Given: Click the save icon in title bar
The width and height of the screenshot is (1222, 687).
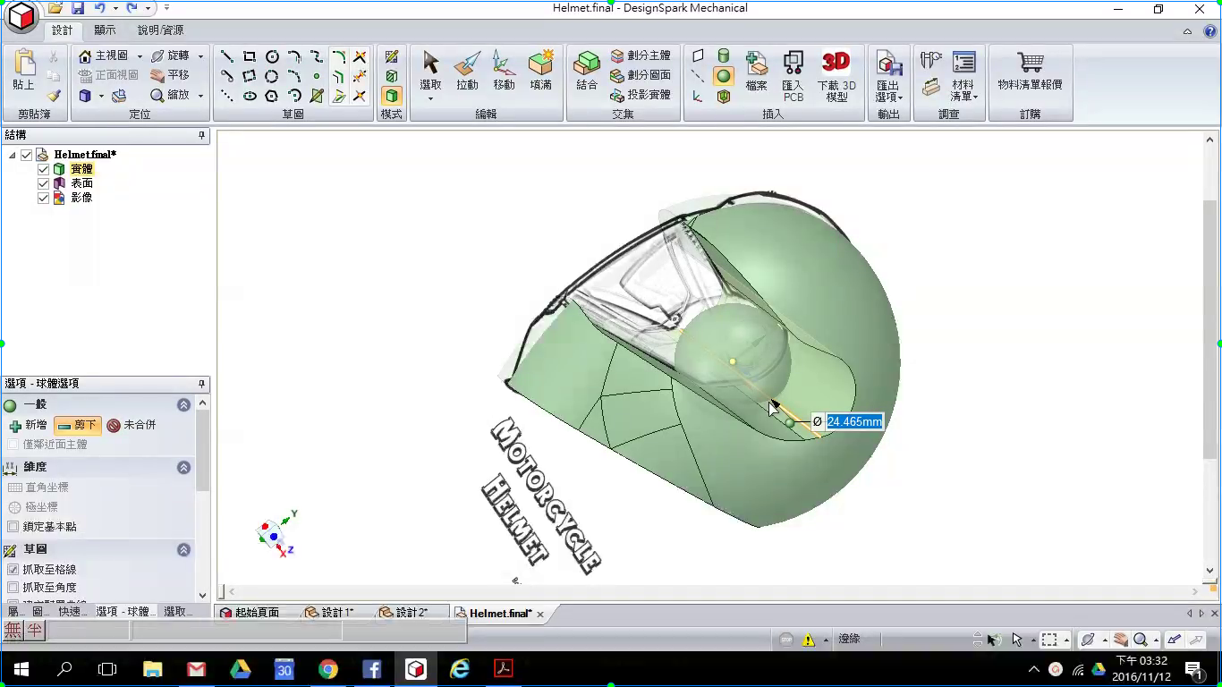Looking at the screenshot, I should (78, 8).
